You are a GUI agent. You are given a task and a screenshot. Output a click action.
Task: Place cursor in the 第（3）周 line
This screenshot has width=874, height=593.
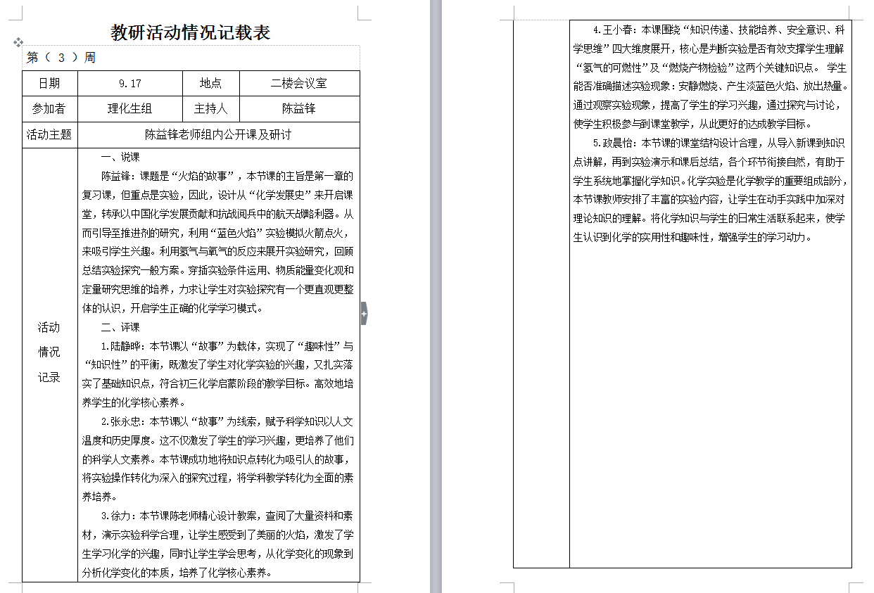[x=61, y=58]
